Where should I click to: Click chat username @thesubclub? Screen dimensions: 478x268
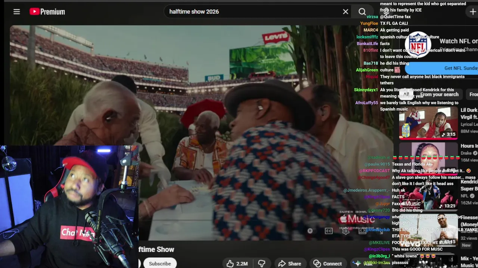pos(378,230)
